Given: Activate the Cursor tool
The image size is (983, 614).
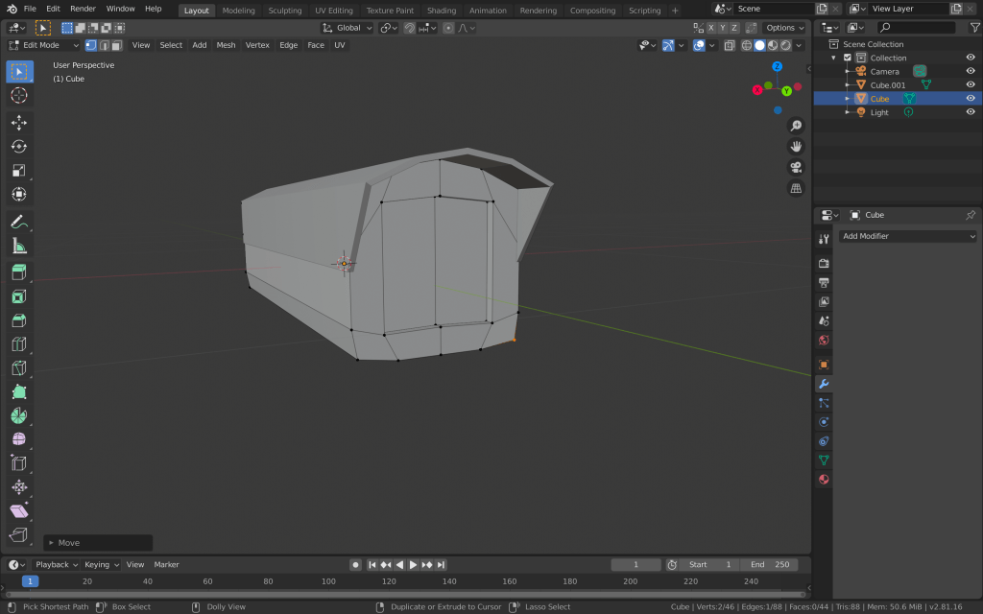Looking at the screenshot, I should 19,95.
